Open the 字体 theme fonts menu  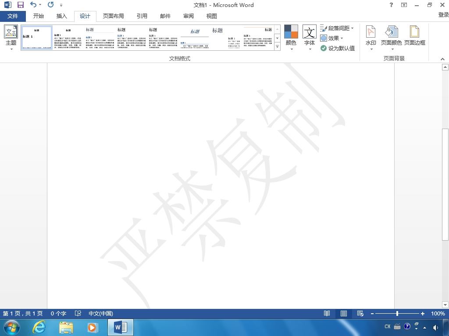(x=310, y=38)
